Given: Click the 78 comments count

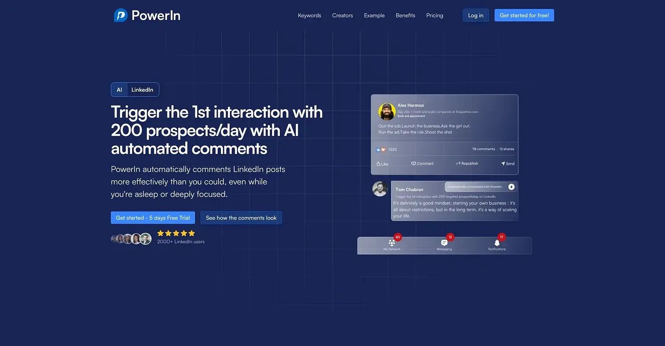Looking at the screenshot, I should (x=484, y=149).
